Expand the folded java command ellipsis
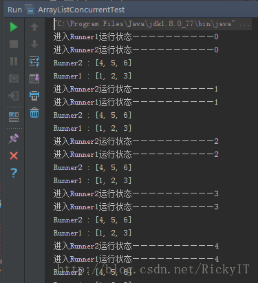Image resolution: width=258 pixels, height=283 pixels. 244,24
